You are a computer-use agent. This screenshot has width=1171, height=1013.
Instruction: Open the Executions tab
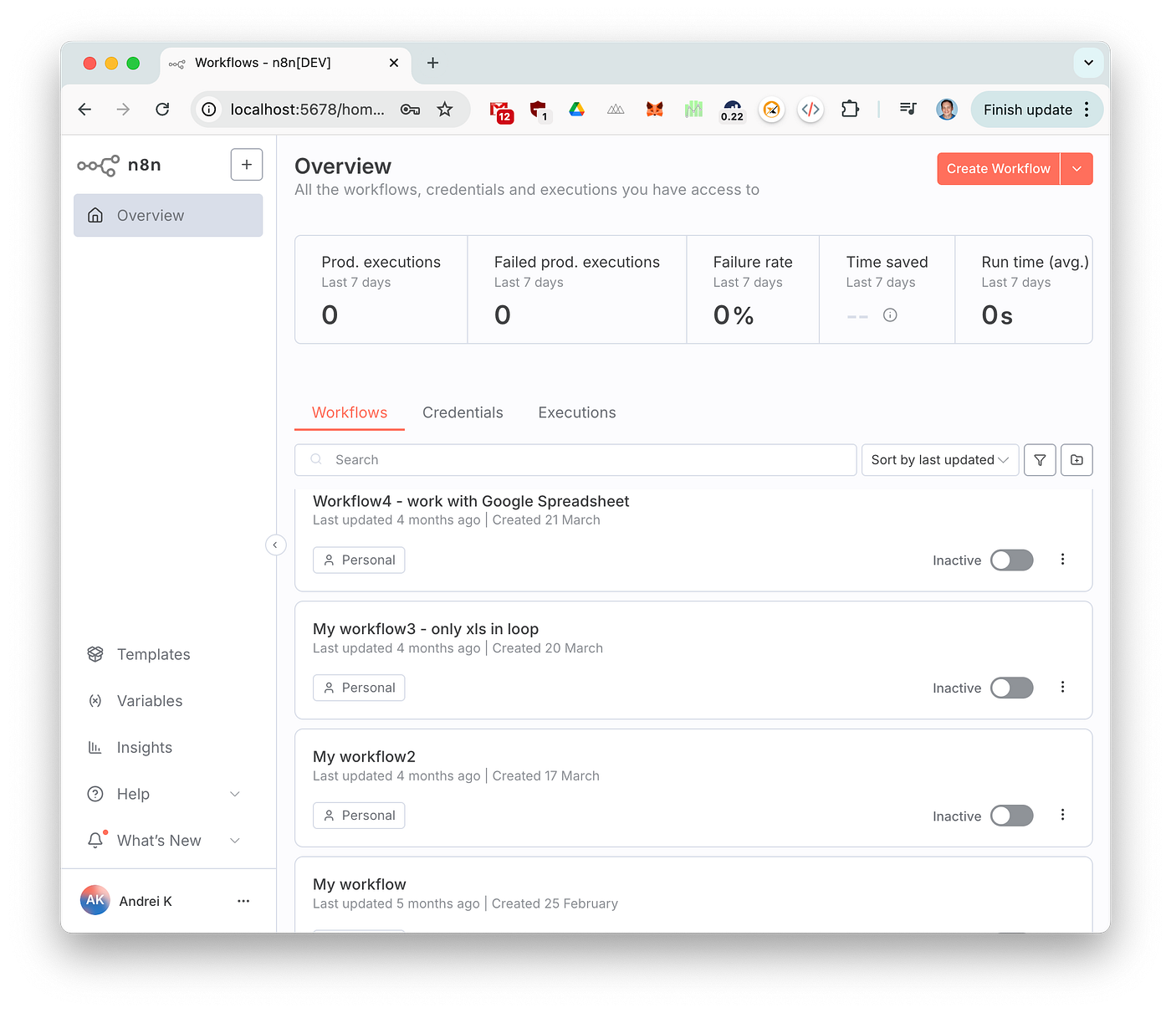(576, 412)
